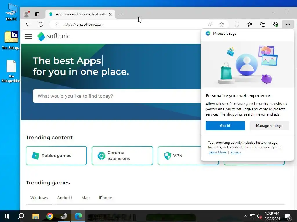Open Collections icon

(x=262, y=24)
